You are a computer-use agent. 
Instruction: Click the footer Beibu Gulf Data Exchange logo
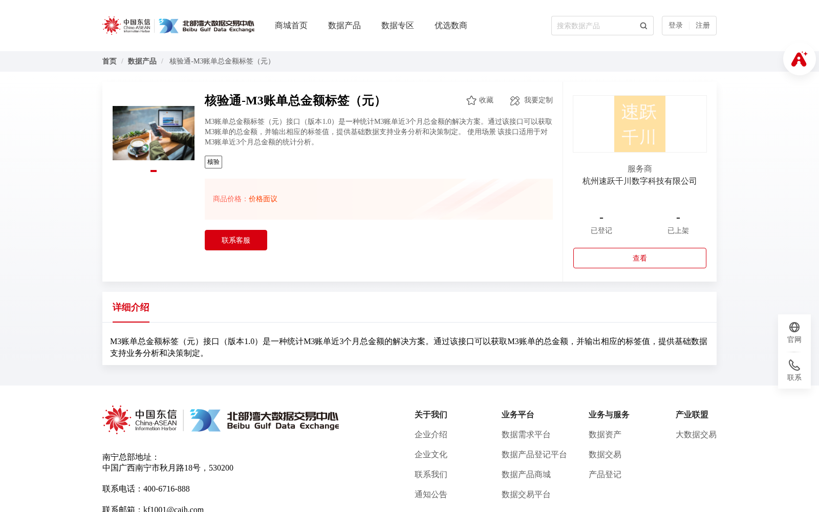point(264,420)
